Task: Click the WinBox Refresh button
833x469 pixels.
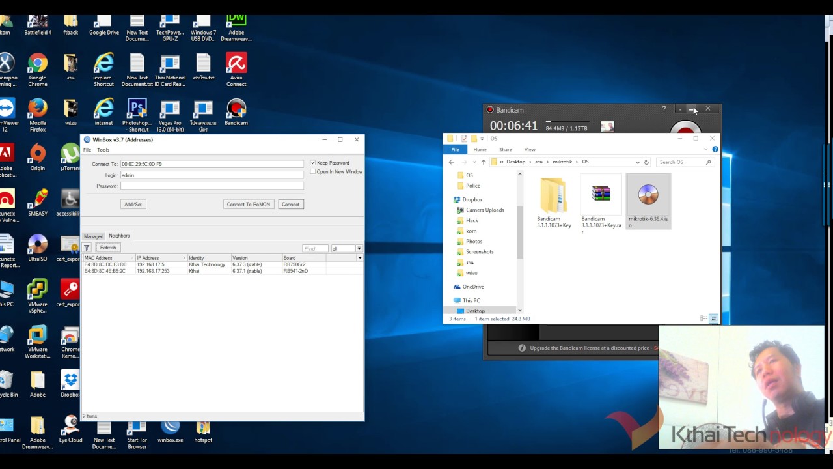Action: tap(108, 248)
